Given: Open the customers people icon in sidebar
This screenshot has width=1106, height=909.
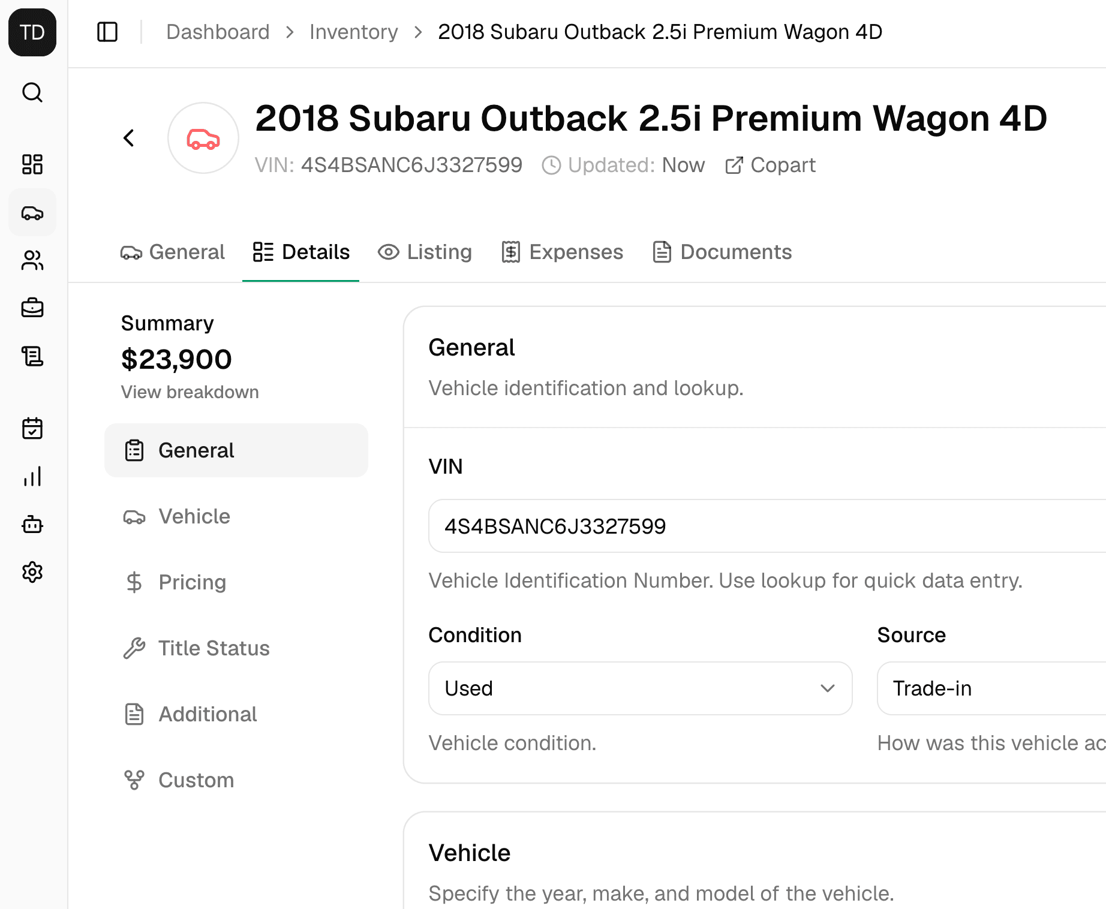Looking at the screenshot, I should (32, 260).
